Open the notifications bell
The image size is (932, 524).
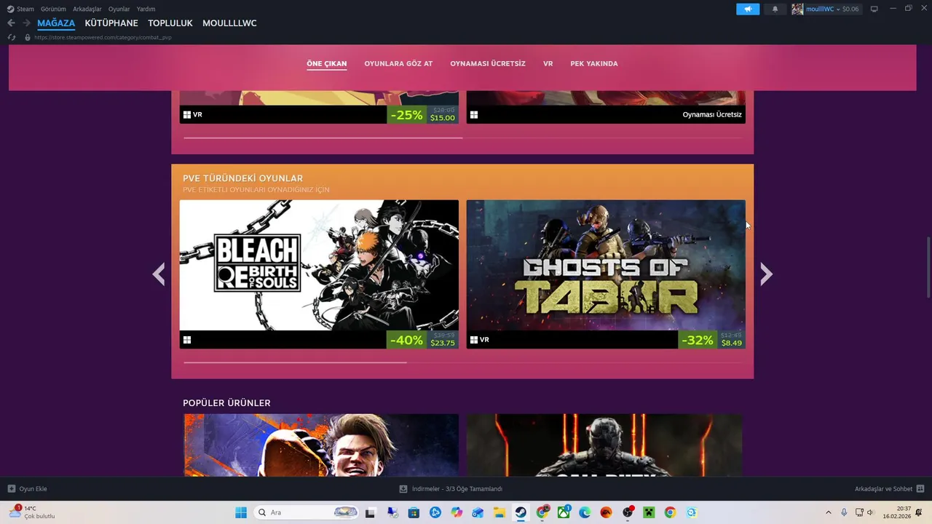(775, 9)
